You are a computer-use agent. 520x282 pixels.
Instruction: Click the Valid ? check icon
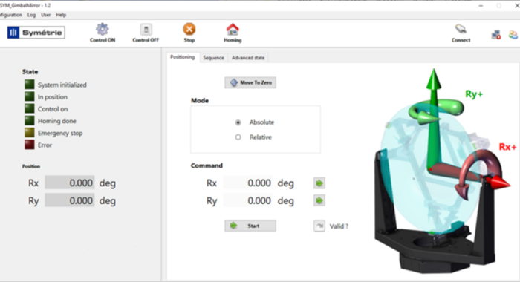[x=319, y=226]
